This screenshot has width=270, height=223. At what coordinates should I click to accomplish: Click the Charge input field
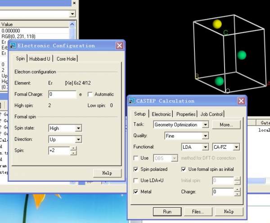(x=223, y=192)
